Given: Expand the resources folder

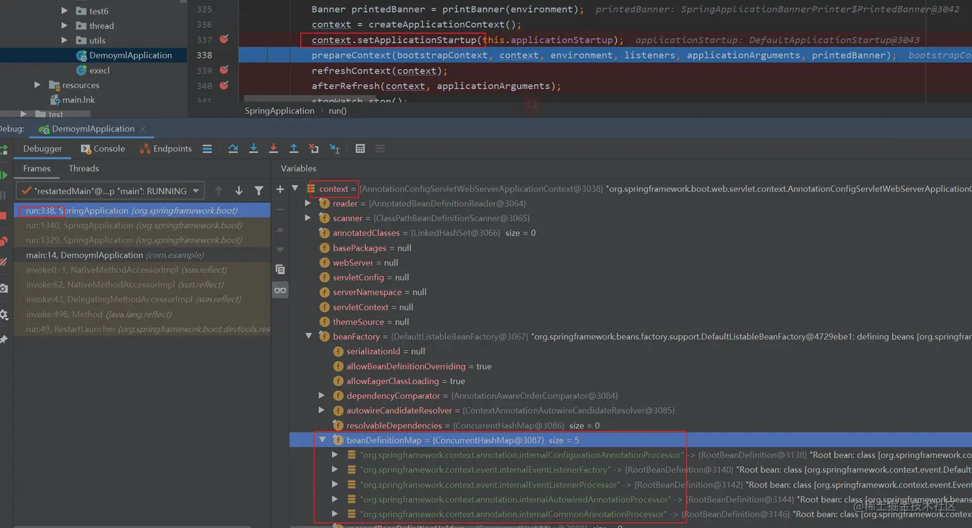Looking at the screenshot, I should [x=37, y=85].
